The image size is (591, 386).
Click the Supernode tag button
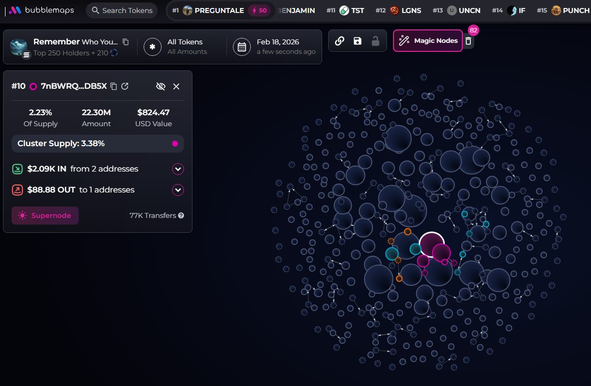click(45, 215)
